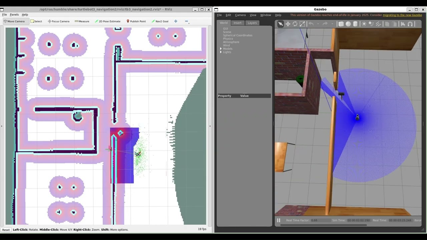Click the RViz left panel expand handle
Image resolution: width=427 pixels, height=240 pixels.
(1, 126)
